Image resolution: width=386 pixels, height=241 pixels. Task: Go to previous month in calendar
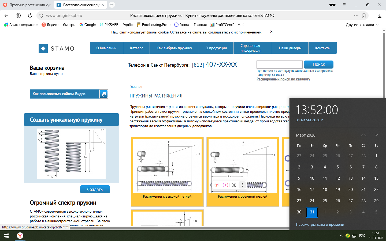coord(363,135)
